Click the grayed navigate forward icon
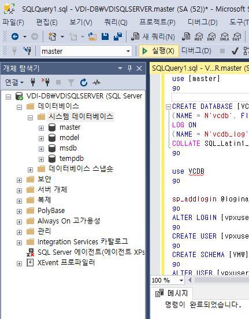Viewport: 249px width, 319px height. (35, 36)
